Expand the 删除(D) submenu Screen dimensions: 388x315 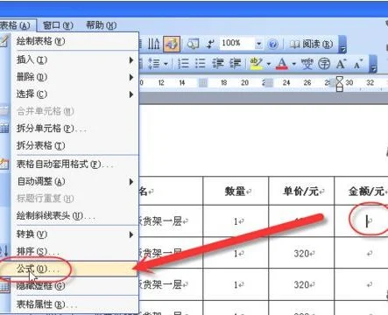point(74,77)
